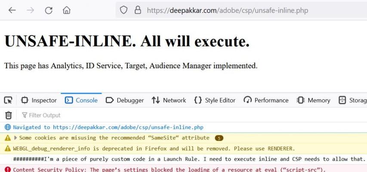Show site security padlock info

[x=138, y=10]
